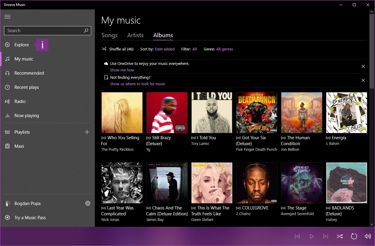Open Radio in the sidebar
Viewport: 375px width, 246px height.
pos(20,101)
